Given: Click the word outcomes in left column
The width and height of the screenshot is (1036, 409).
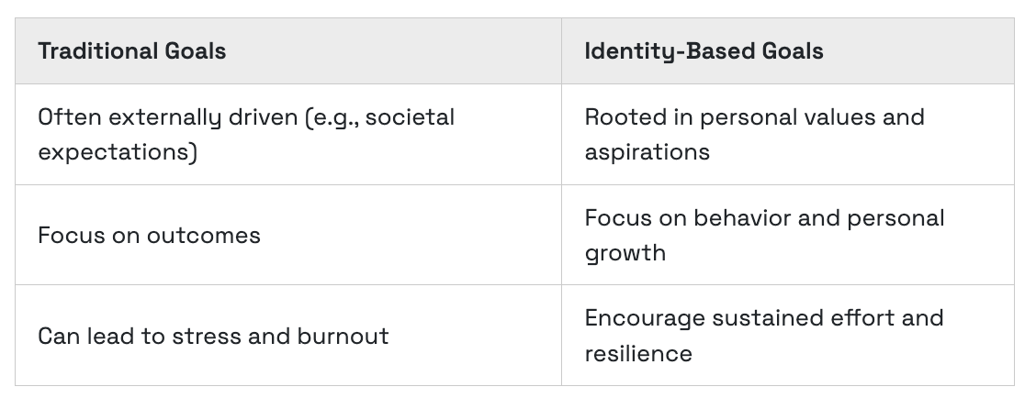Looking at the screenshot, I should tap(204, 236).
